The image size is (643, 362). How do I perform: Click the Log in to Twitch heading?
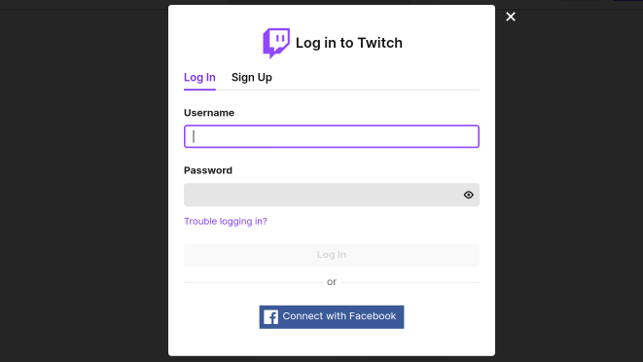pos(349,43)
